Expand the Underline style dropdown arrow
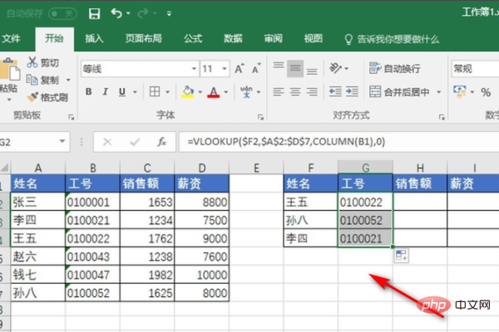This screenshot has height=332, width=499. 135,92
